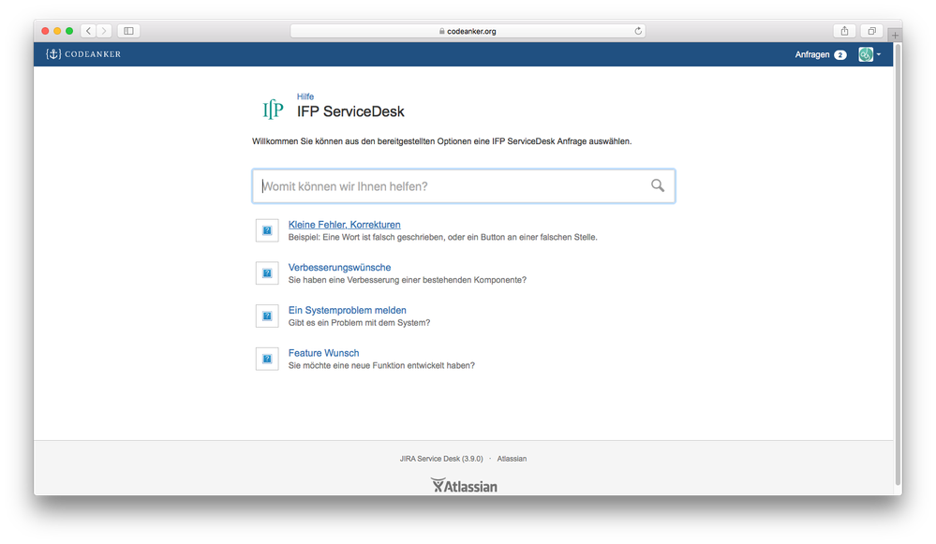Screen dimensions: 936x544
Task: Click the JIRA Service Desk (3.9.0) link
Action: coord(441,459)
